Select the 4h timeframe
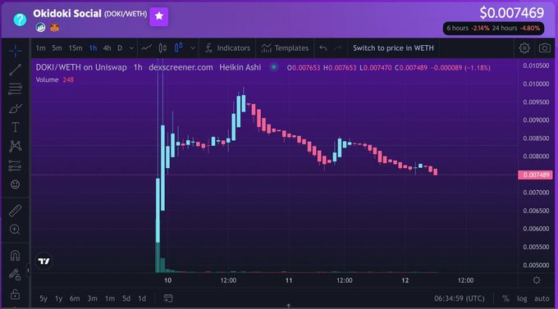 coord(107,48)
